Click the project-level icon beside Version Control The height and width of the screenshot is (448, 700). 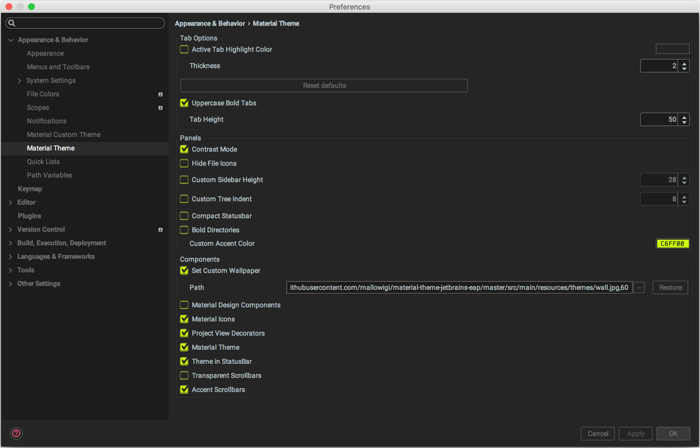click(160, 229)
